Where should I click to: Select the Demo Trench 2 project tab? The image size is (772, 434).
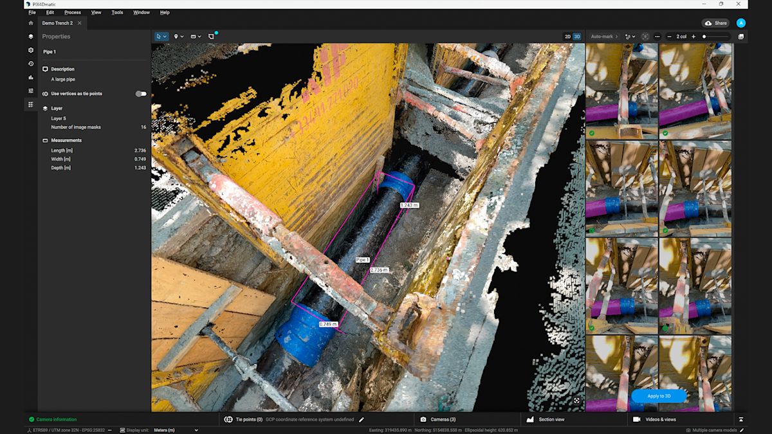pos(58,23)
